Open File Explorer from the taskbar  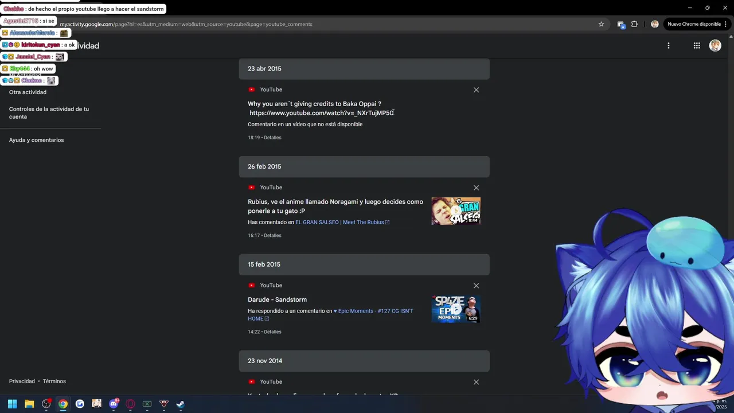[x=29, y=404]
